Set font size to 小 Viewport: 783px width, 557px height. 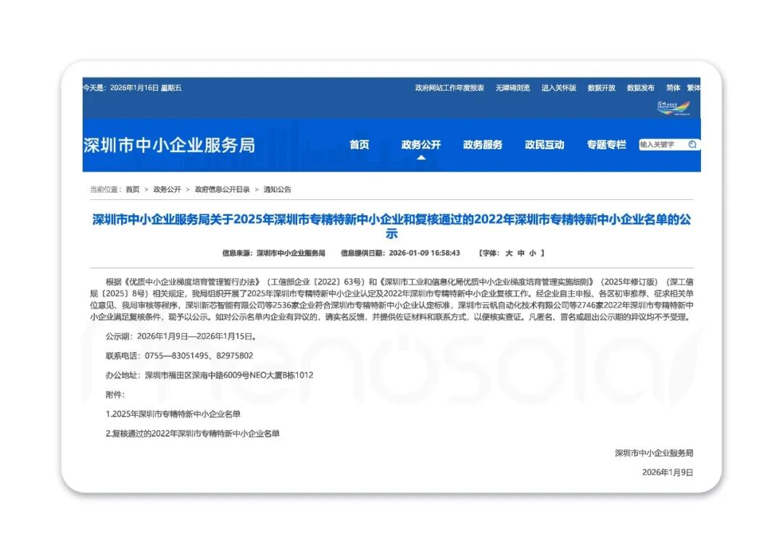click(532, 254)
